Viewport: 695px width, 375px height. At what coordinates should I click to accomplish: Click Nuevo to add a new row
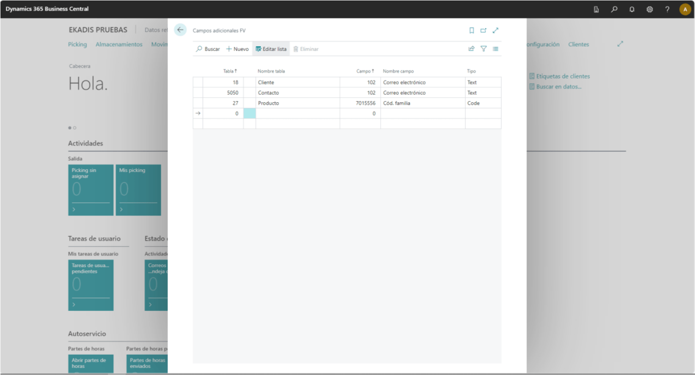(x=237, y=49)
